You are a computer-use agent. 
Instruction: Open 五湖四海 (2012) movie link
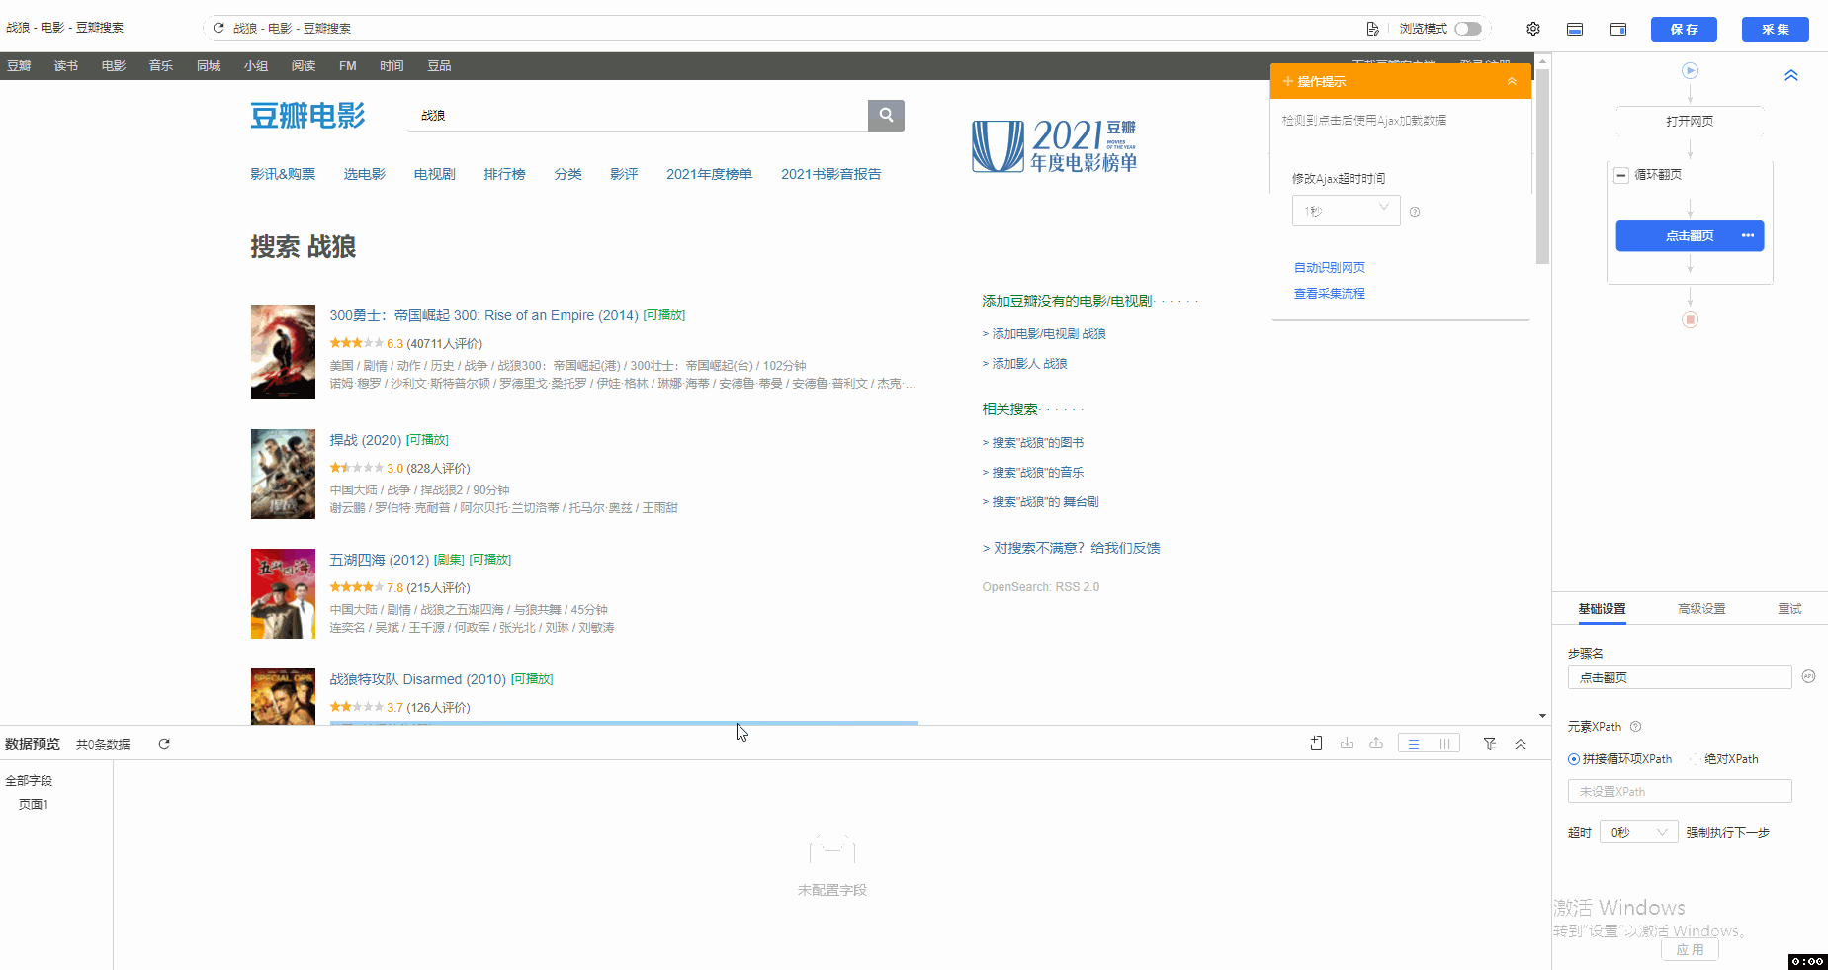[x=379, y=560]
